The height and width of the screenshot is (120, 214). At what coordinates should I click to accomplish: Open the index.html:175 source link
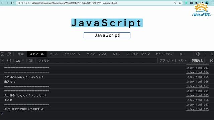(x=197, y=109)
